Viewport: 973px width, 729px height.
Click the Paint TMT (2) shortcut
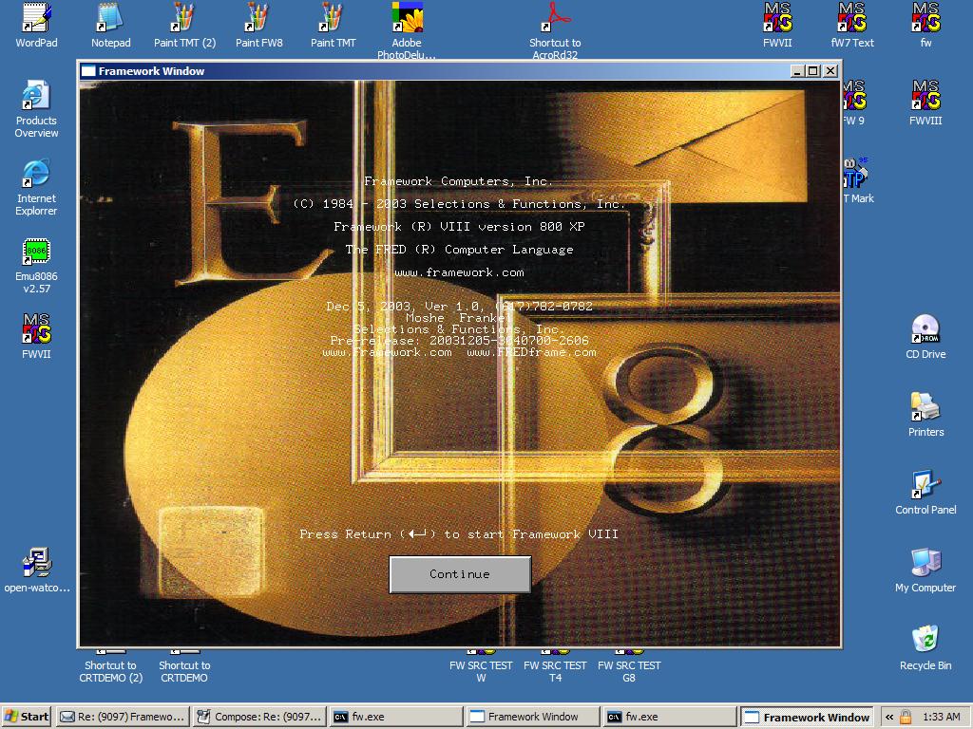coord(184,25)
